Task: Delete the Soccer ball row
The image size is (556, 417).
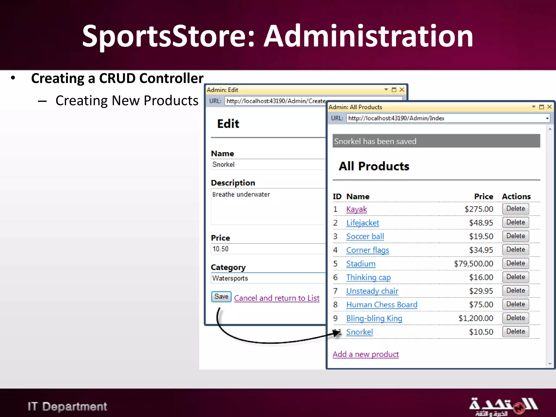Action: tap(516, 236)
